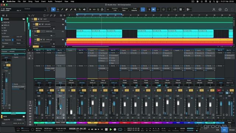
Task: Open the video player toolbar icon
Action: pos(175,10)
